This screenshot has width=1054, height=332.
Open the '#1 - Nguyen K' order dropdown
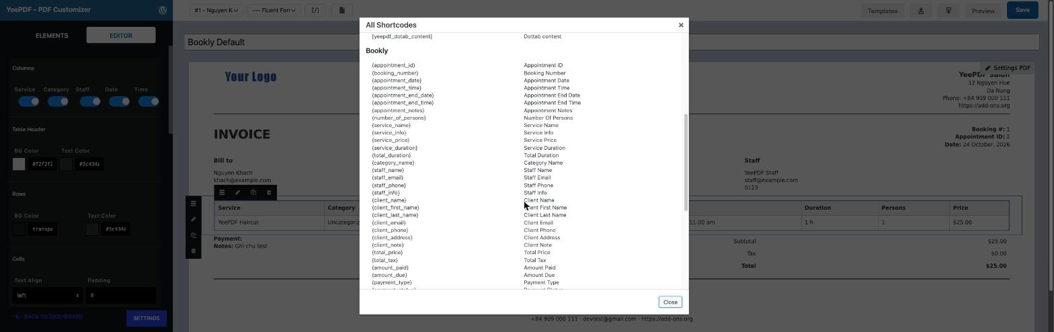(x=215, y=10)
